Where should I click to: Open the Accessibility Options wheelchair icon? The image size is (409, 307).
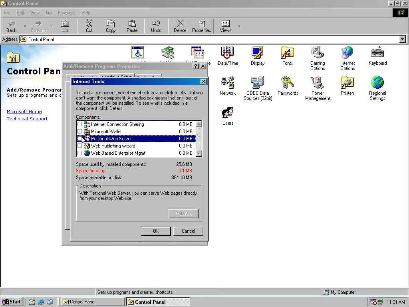click(138, 53)
